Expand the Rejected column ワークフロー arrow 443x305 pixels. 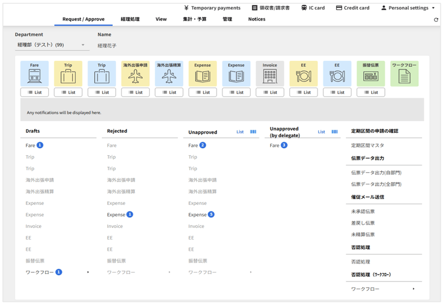pos(169,272)
